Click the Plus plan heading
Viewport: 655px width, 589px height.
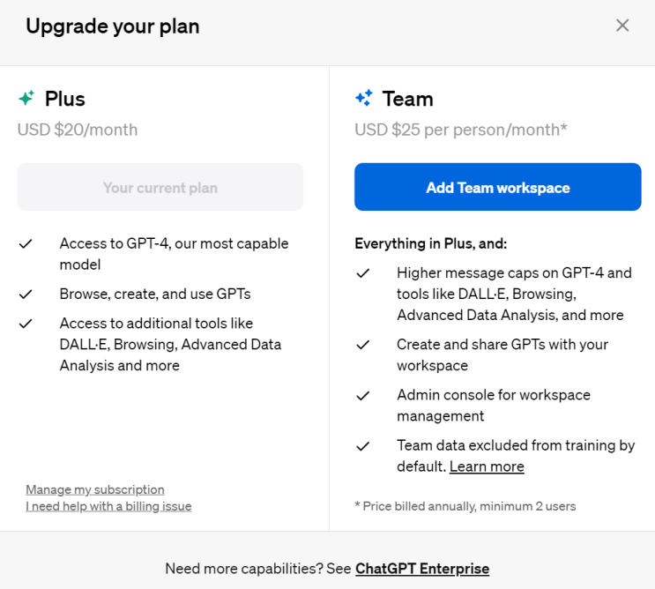pyautogui.click(x=65, y=99)
